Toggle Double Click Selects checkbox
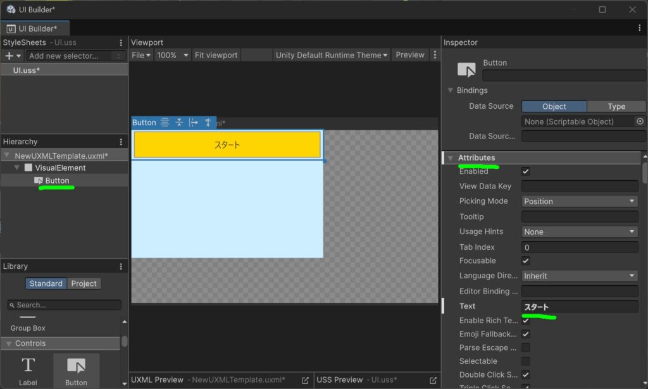 click(x=526, y=375)
